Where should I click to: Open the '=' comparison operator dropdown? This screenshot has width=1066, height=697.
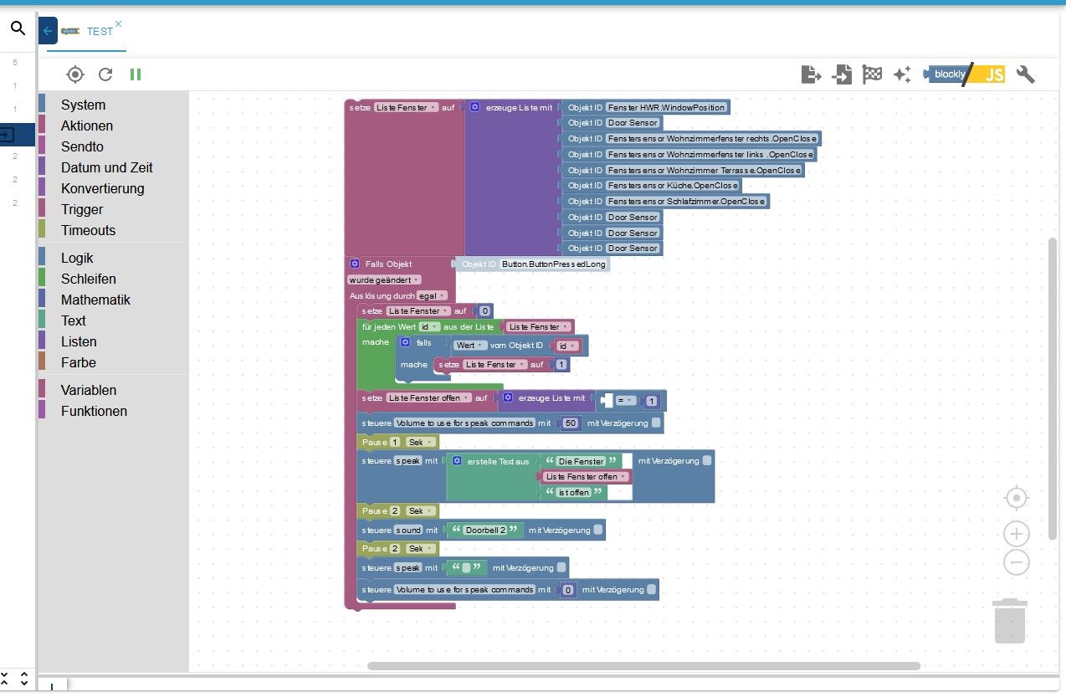click(624, 401)
